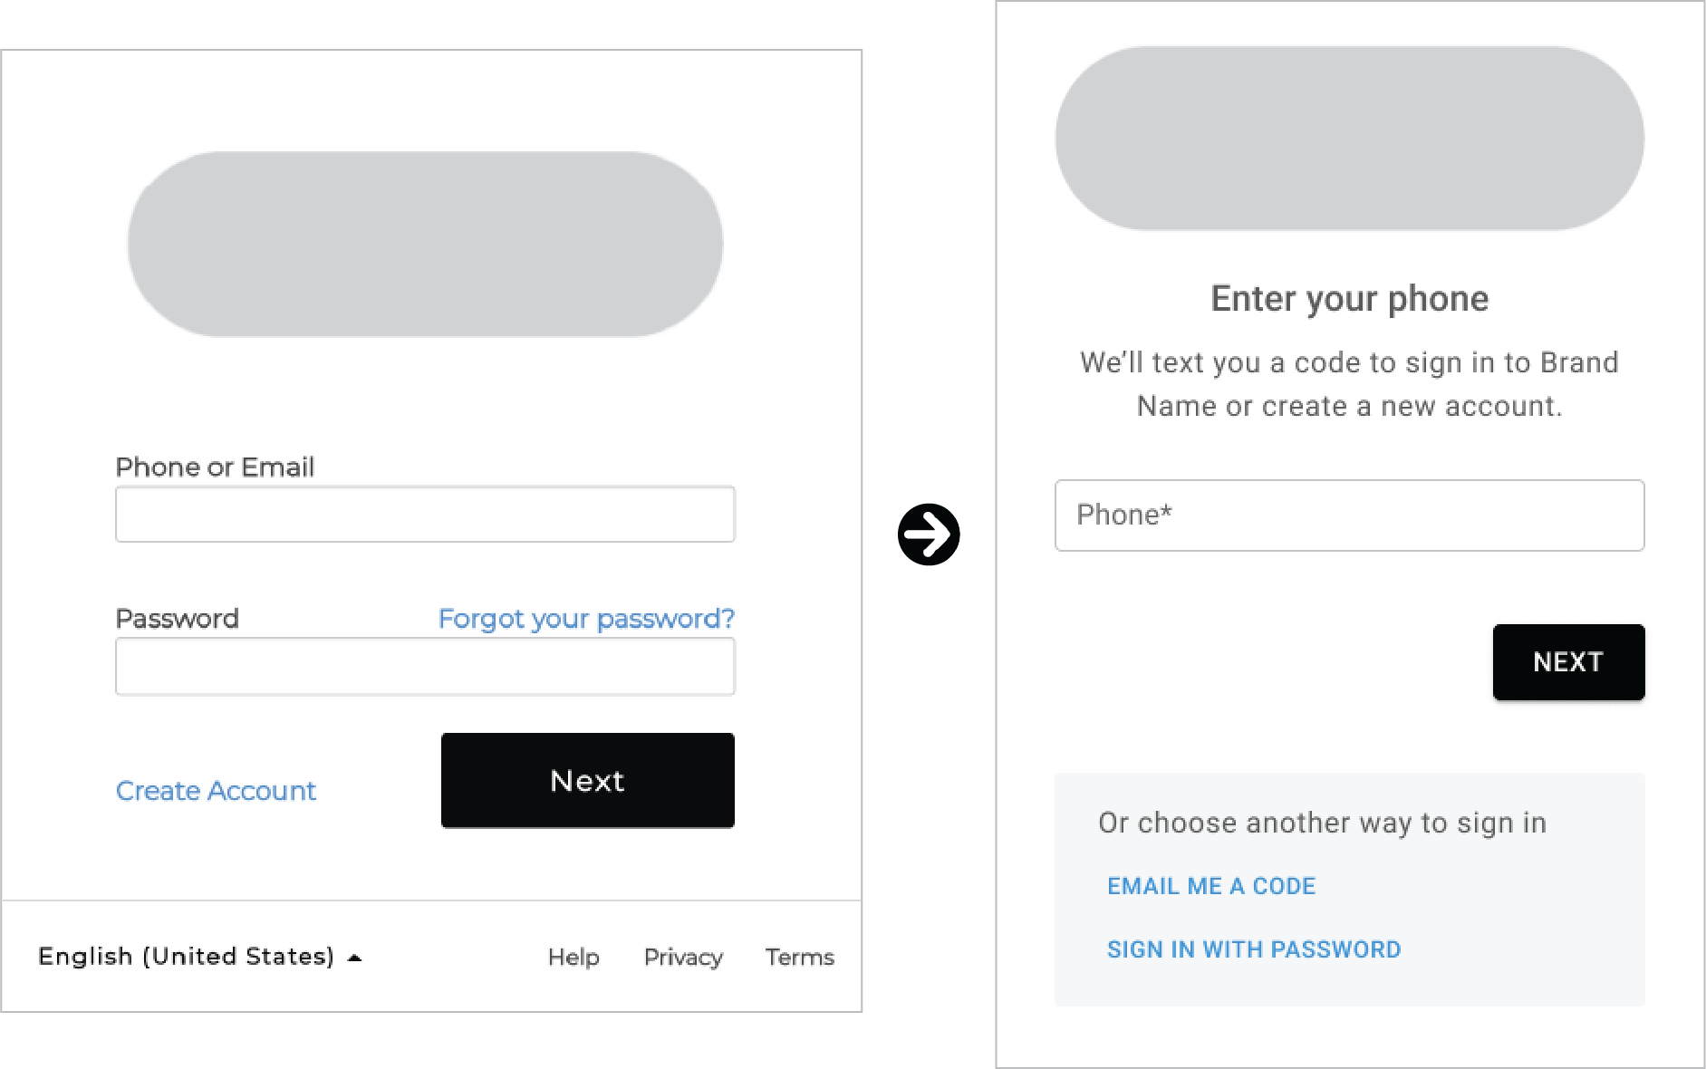Image resolution: width=1706 pixels, height=1069 pixels.
Task: Open the Help page
Action: click(x=573, y=957)
